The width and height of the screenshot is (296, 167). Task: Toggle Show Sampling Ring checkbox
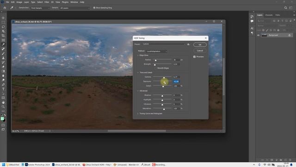(94, 8)
